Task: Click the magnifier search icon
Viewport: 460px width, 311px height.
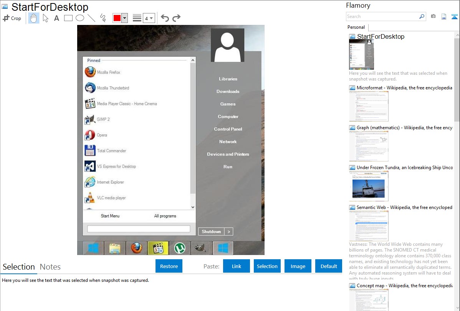Action: click(422, 16)
